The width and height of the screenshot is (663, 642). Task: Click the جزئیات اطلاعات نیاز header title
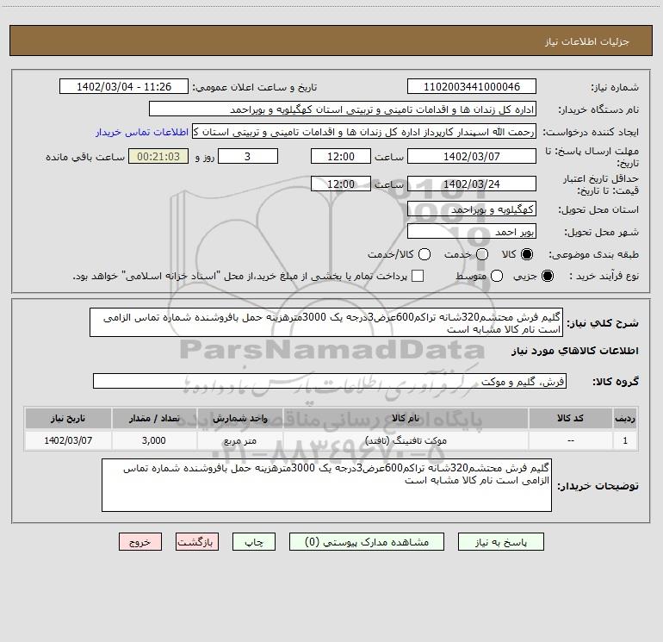[587, 41]
